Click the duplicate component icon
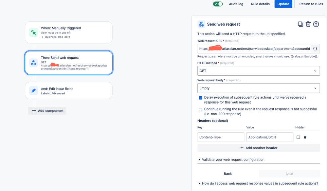 point(300,24)
